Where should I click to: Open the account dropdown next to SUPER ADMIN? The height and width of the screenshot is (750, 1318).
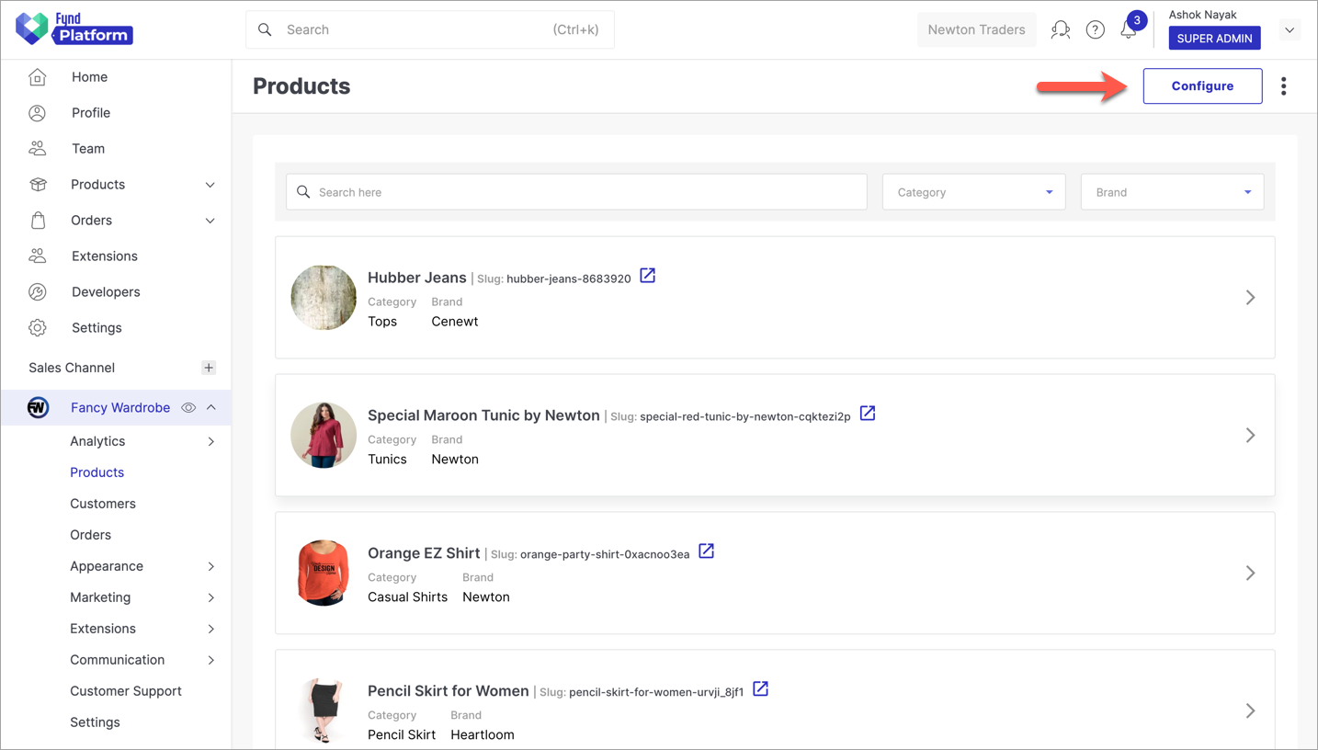(1290, 29)
